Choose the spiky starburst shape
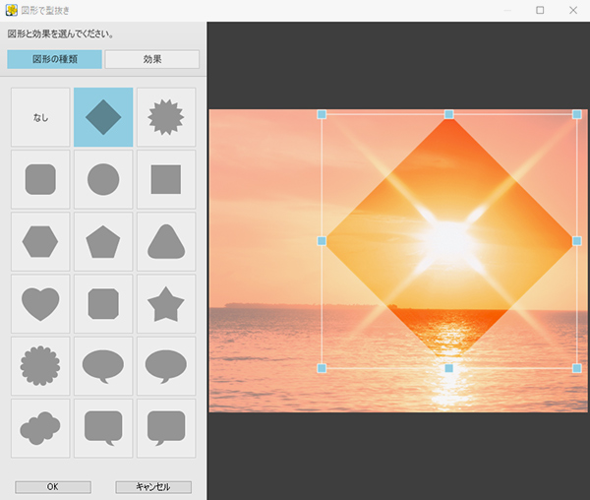 165,118
